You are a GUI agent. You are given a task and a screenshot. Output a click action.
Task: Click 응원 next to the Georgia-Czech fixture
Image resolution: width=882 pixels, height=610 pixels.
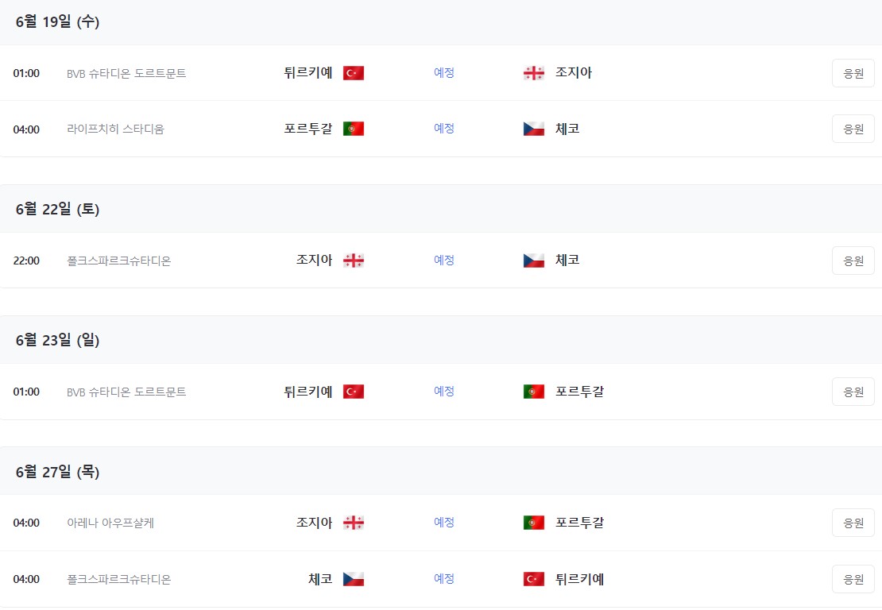click(853, 260)
